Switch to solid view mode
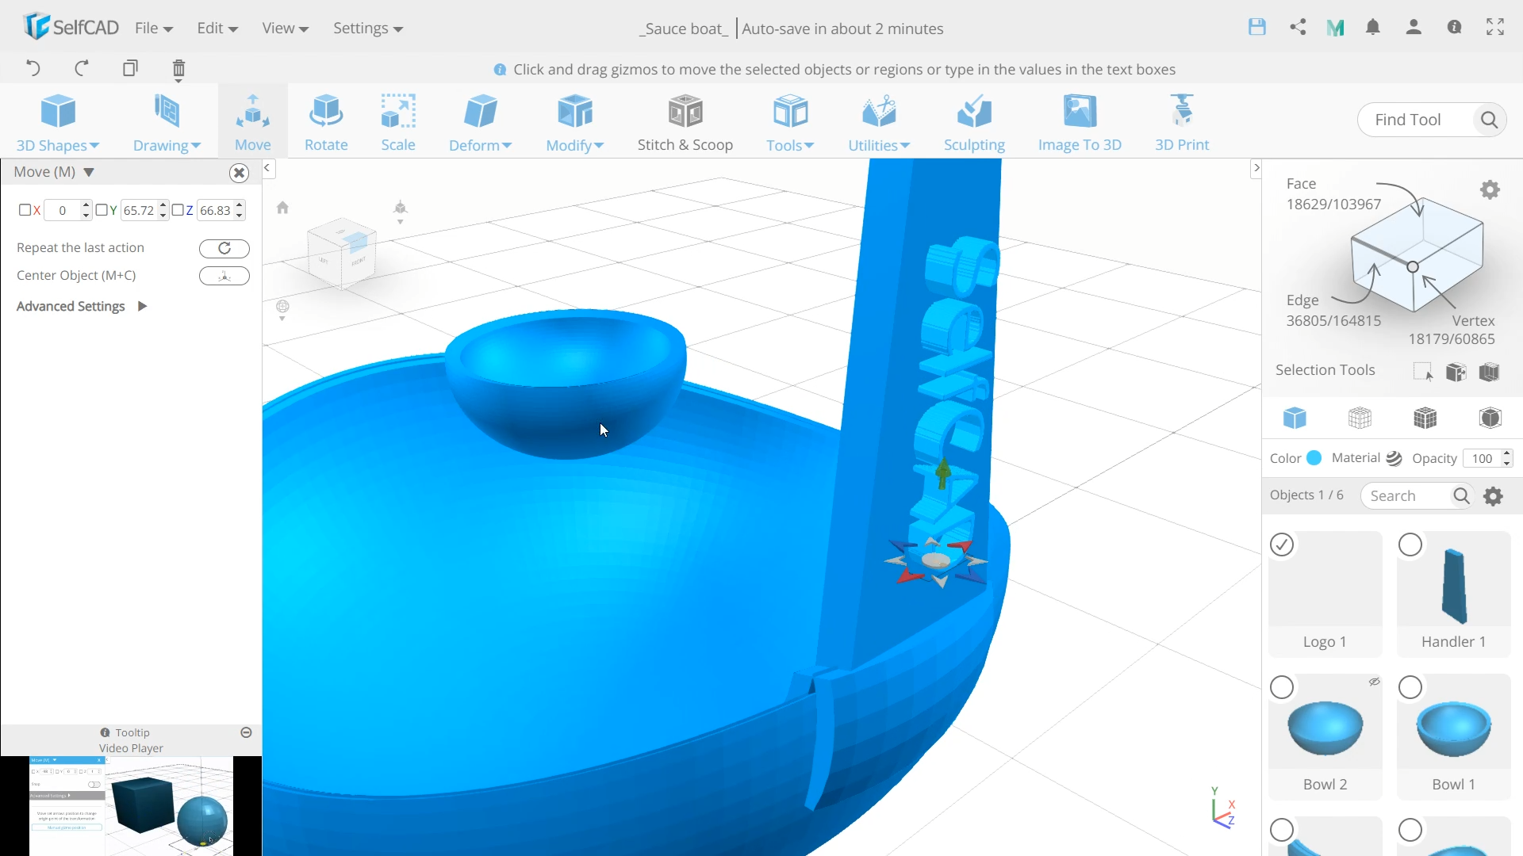1523x856 pixels. click(1295, 418)
